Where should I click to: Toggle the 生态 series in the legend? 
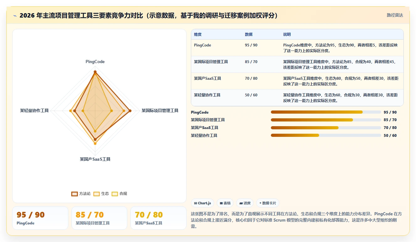[101, 194]
